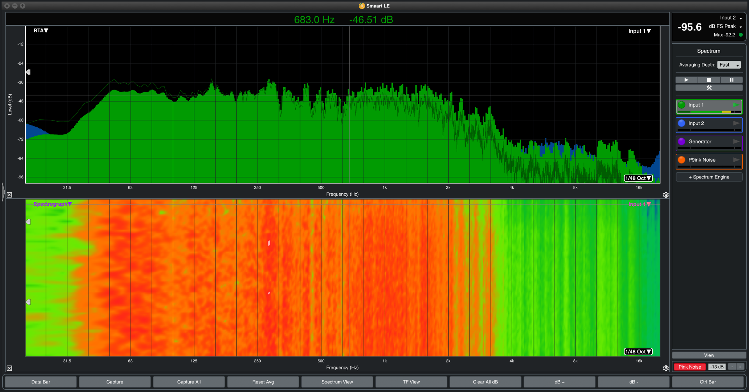Open the Spectrograph graph type dropdown
The height and width of the screenshot is (392, 749).
[53, 204]
